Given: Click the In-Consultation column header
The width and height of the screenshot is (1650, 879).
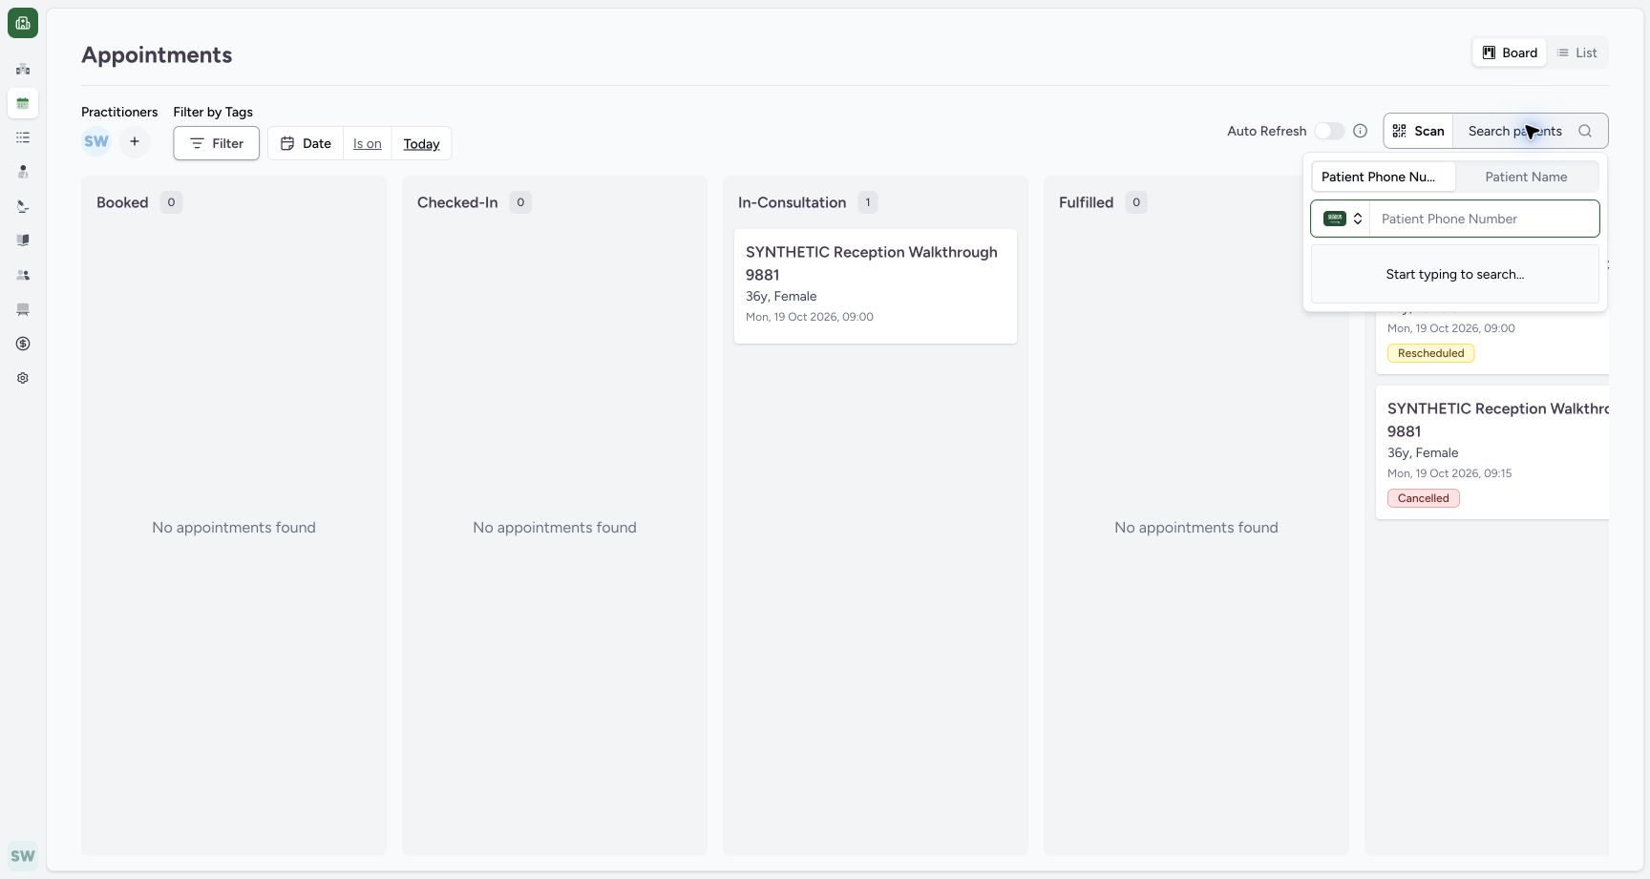Looking at the screenshot, I should click(792, 202).
